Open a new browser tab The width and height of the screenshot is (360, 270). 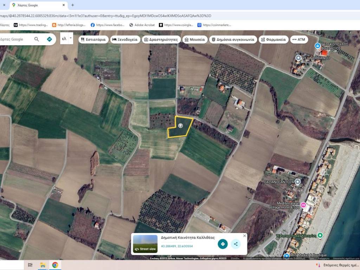coord(73,5)
